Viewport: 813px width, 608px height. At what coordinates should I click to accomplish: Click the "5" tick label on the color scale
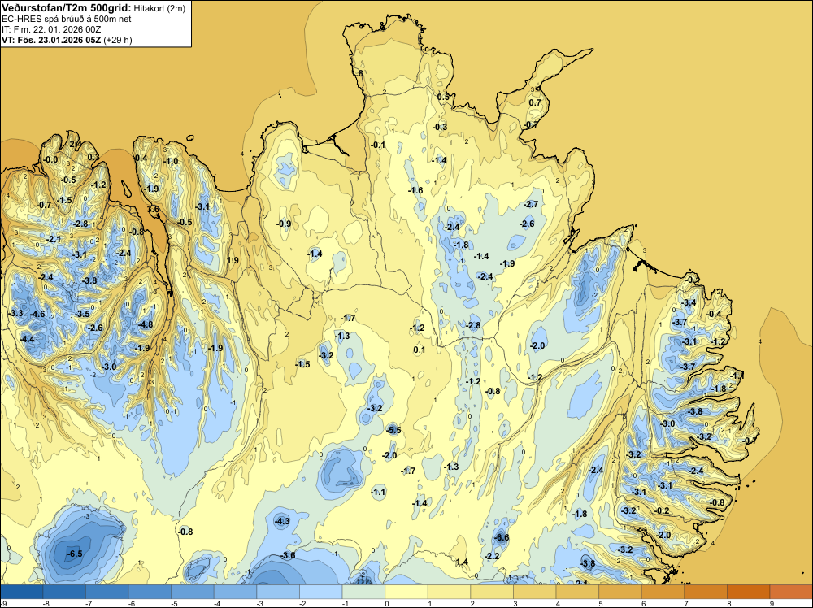(601, 604)
